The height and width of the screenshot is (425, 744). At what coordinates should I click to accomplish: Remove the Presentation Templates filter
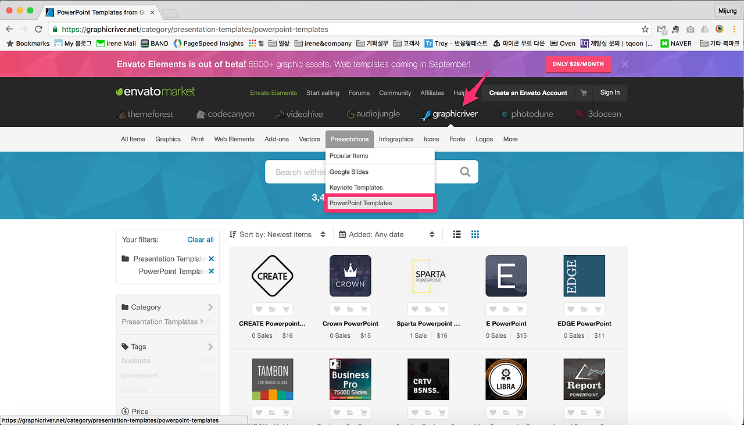pos(211,259)
